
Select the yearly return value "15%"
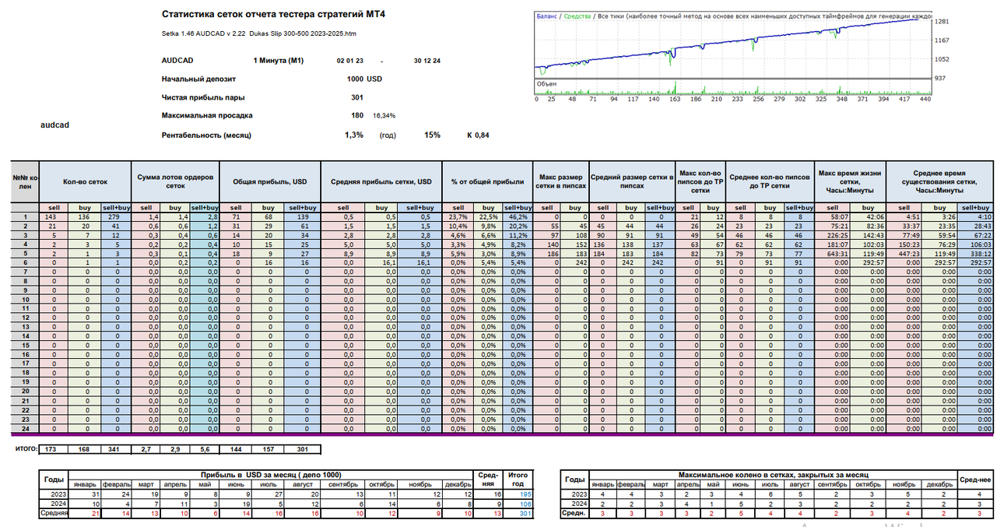pos(431,135)
